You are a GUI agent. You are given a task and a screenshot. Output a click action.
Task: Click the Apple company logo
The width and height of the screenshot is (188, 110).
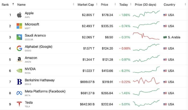(19, 15)
